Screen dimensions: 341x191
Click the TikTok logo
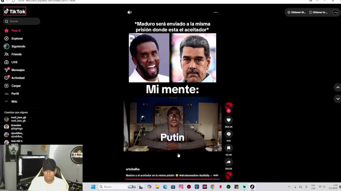click(x=15, y=11)
